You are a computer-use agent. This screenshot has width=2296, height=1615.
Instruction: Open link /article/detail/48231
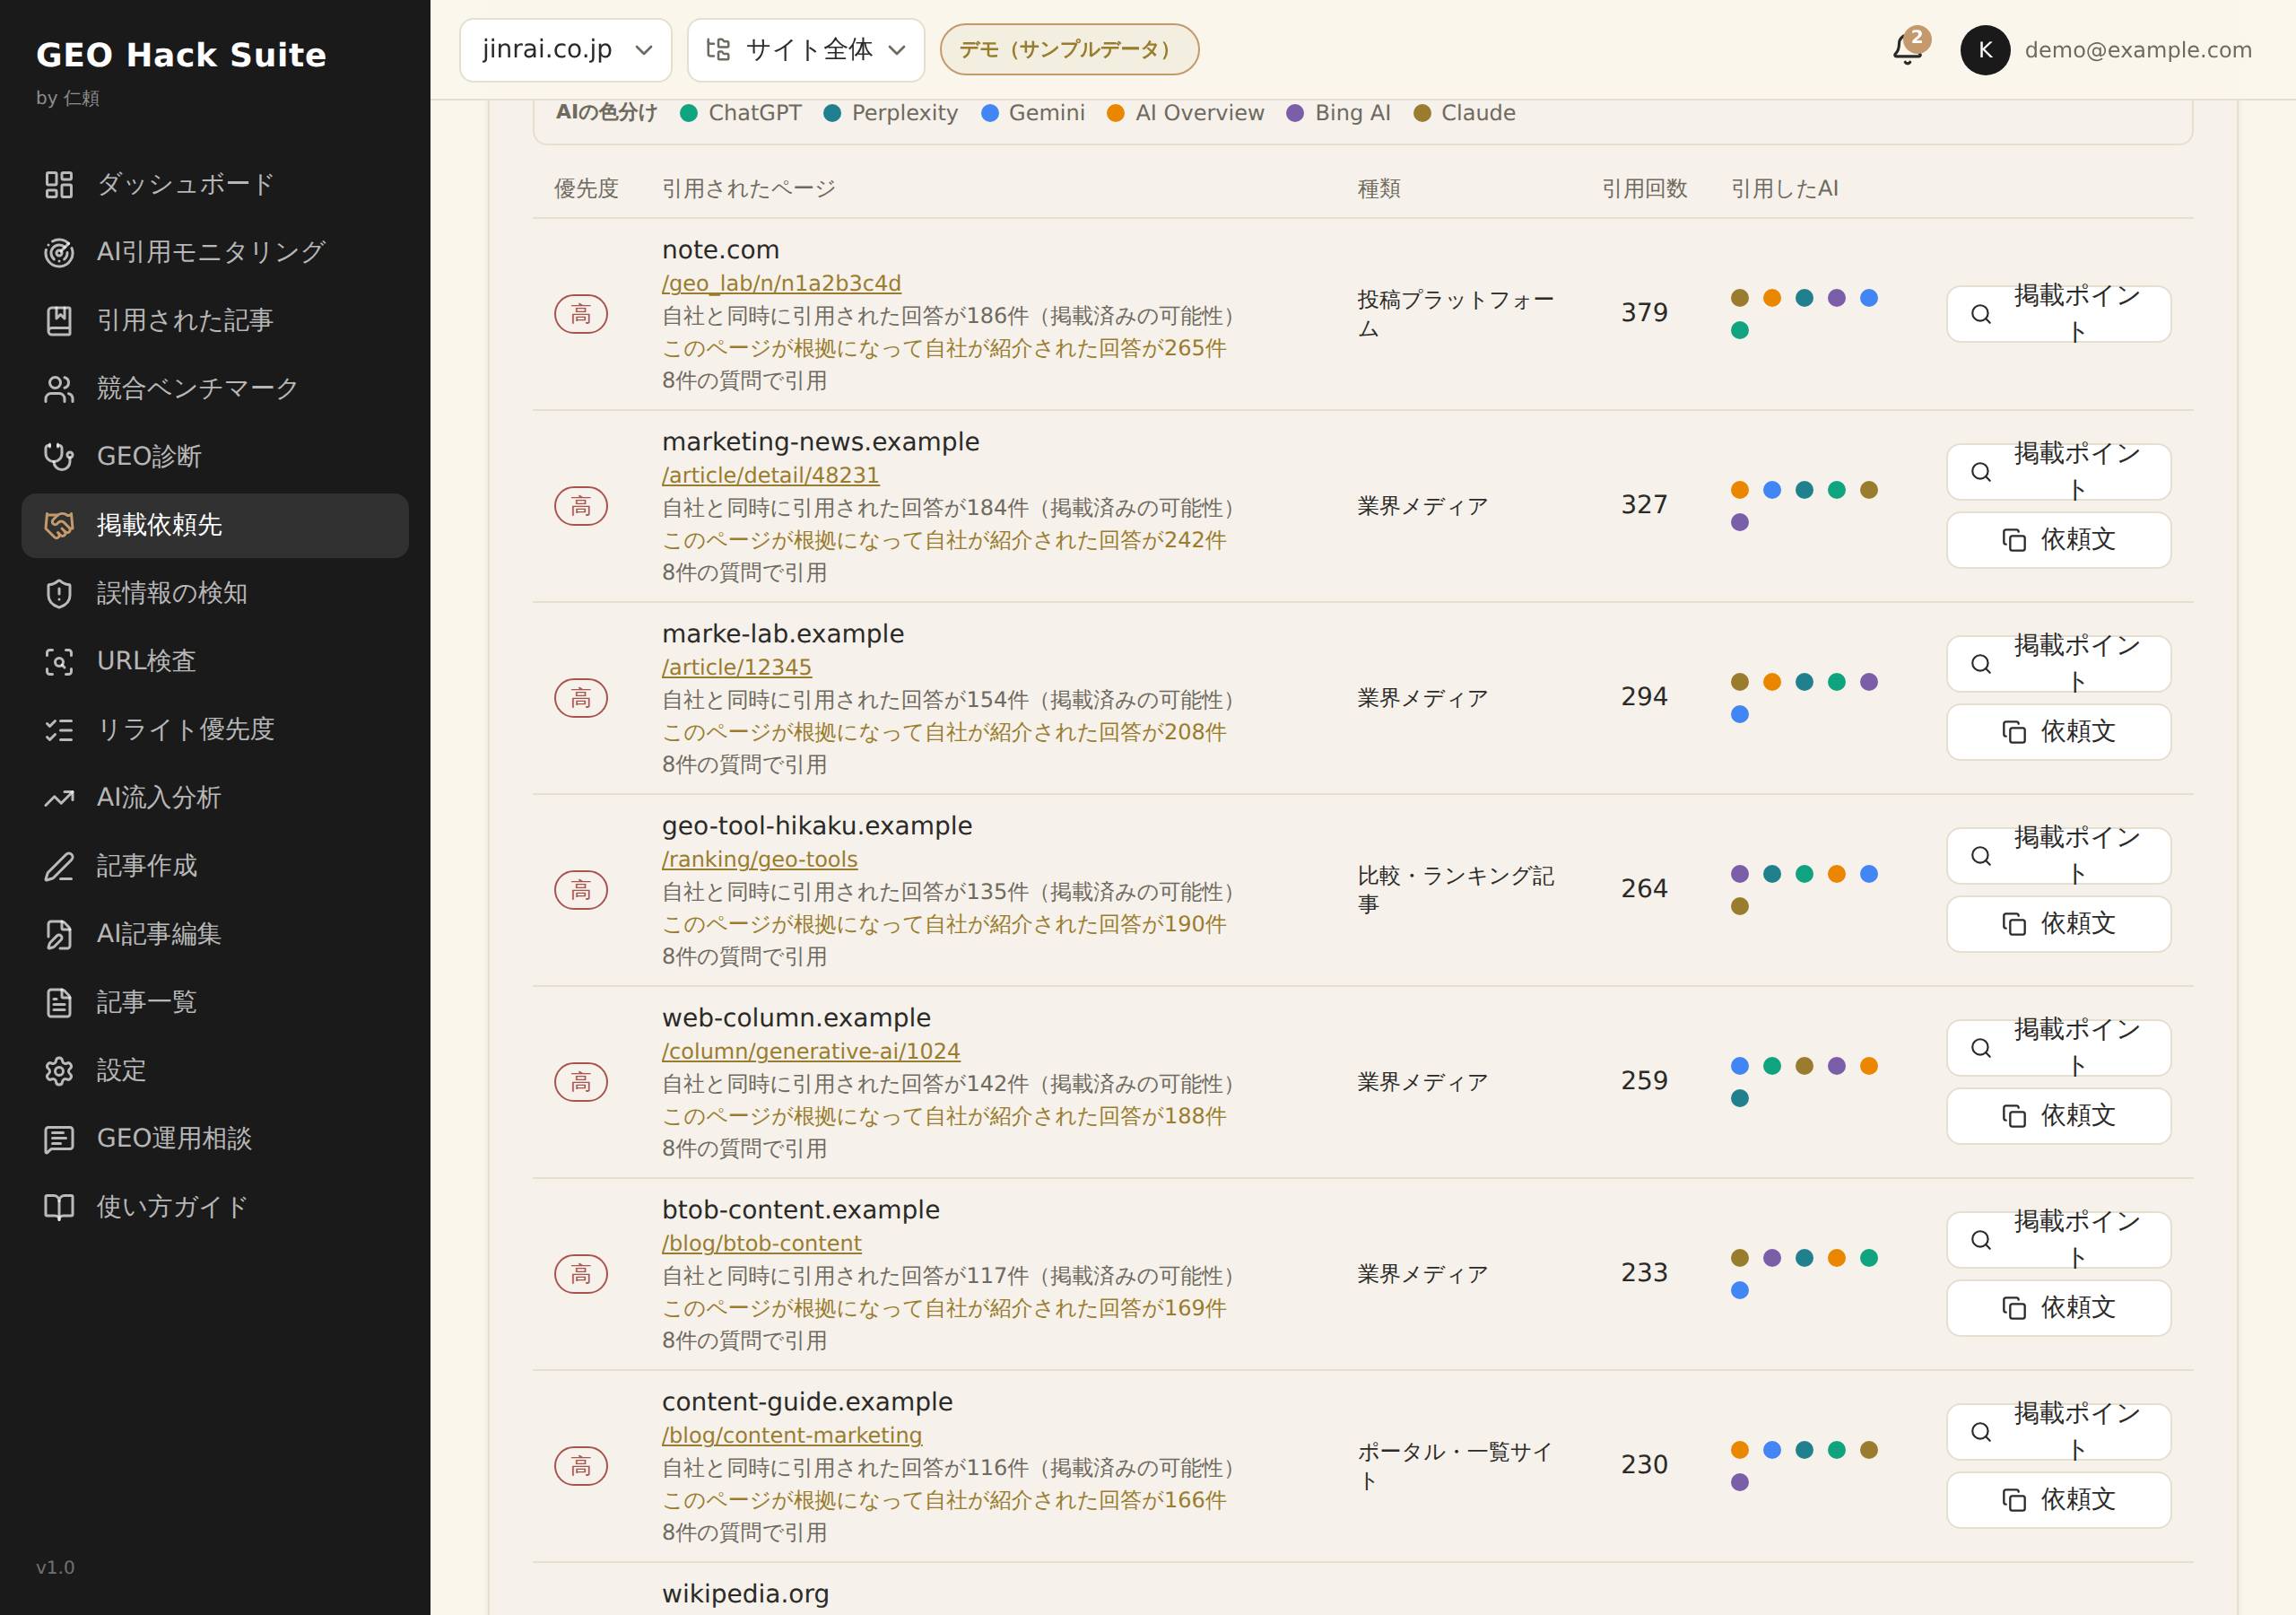pos(770,476)
